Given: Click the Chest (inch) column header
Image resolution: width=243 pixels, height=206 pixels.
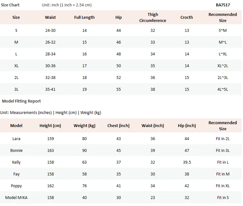Looking at the screenshot, I should (118, 125).
